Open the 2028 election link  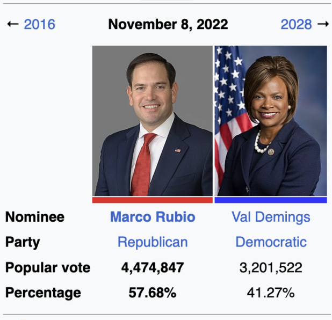tap(296, 24)
